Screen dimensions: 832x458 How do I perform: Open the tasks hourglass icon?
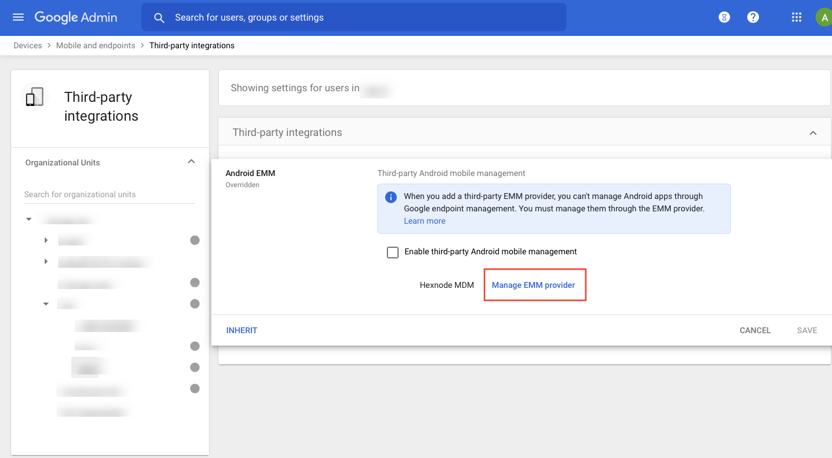(x=724, y=18)
